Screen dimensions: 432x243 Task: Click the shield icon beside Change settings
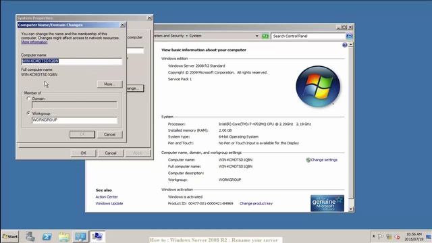(x=308, y=160)
